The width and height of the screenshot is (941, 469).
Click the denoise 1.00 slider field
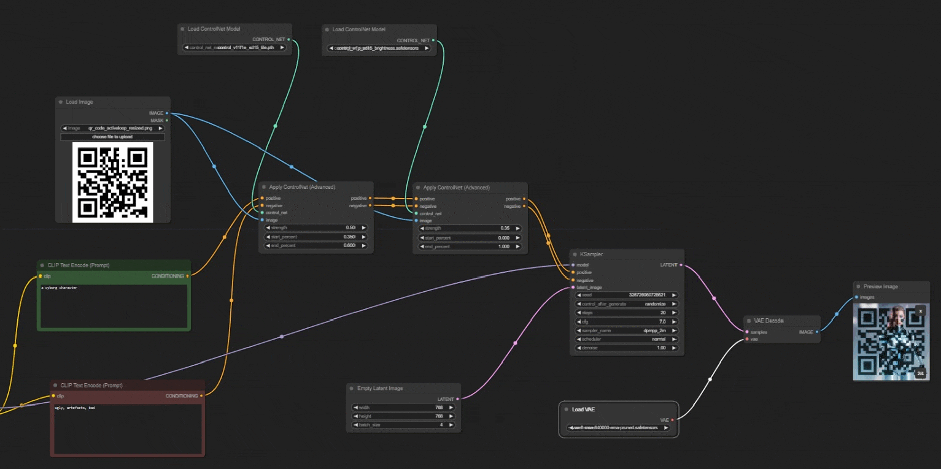coord(627,348)
